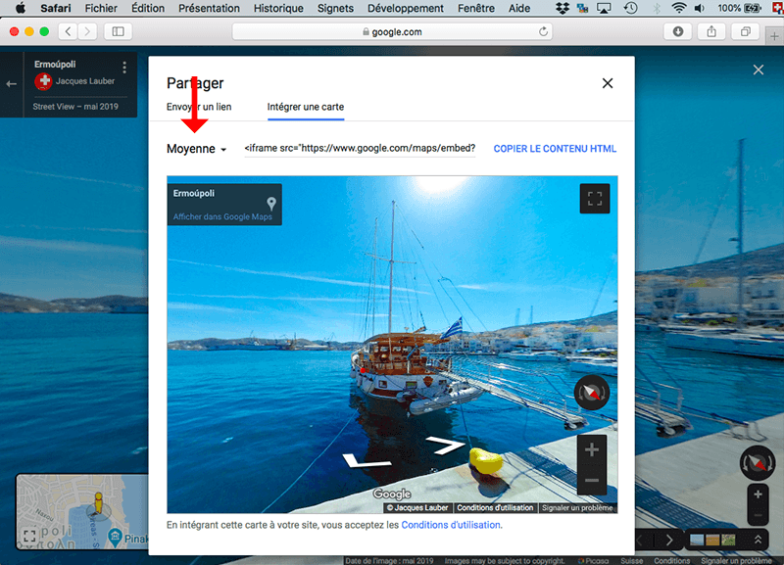Click the Pegman on the minimap
Screen dimensions: 784x565
[99, 502]
